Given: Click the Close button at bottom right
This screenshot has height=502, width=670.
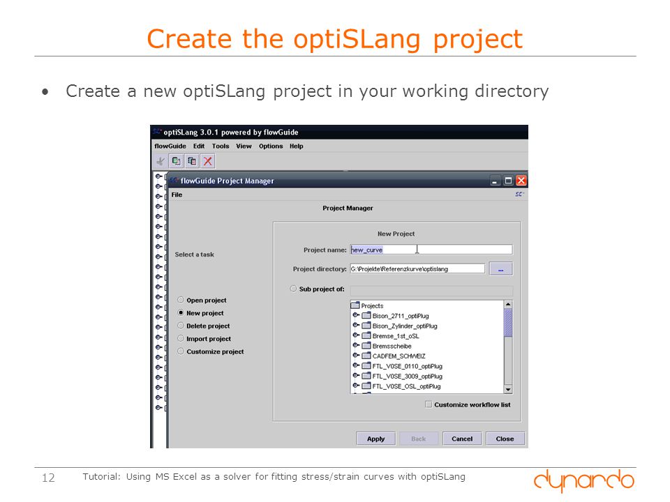Looking at the screenshot, I should (505, 439).
